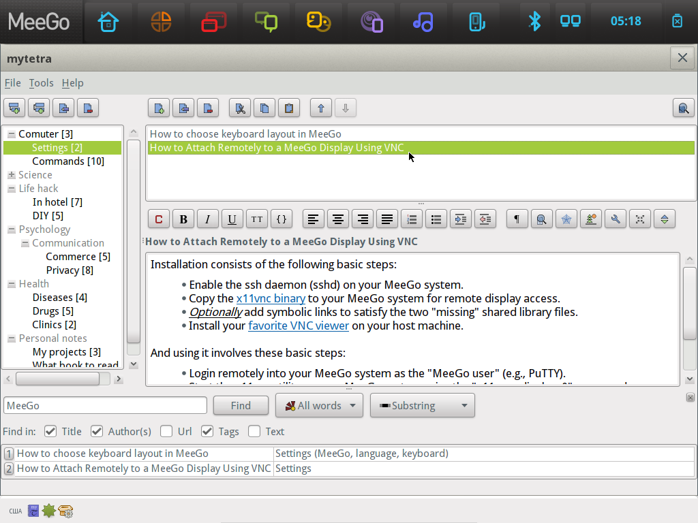Clear formatting with the red C button
This screenshot has width=698, height=523.
point(159,219)
